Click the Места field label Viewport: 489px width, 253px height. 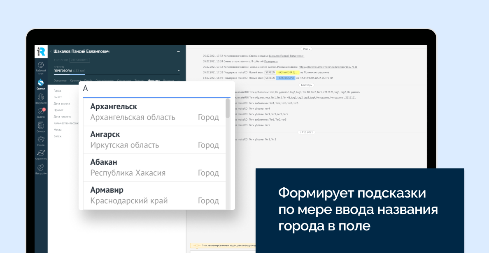click(x=57, y=130)
